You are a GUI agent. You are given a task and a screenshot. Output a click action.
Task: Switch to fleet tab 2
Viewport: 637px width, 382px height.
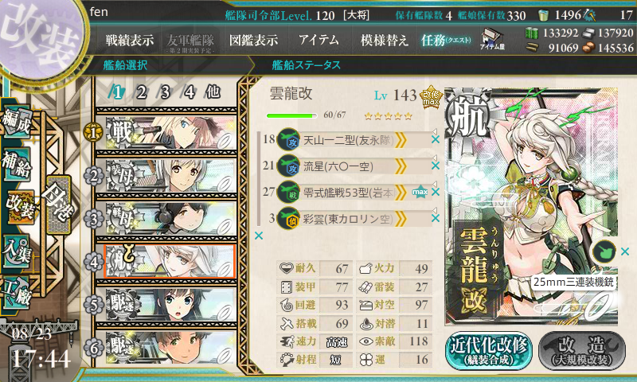pos(141,92)
